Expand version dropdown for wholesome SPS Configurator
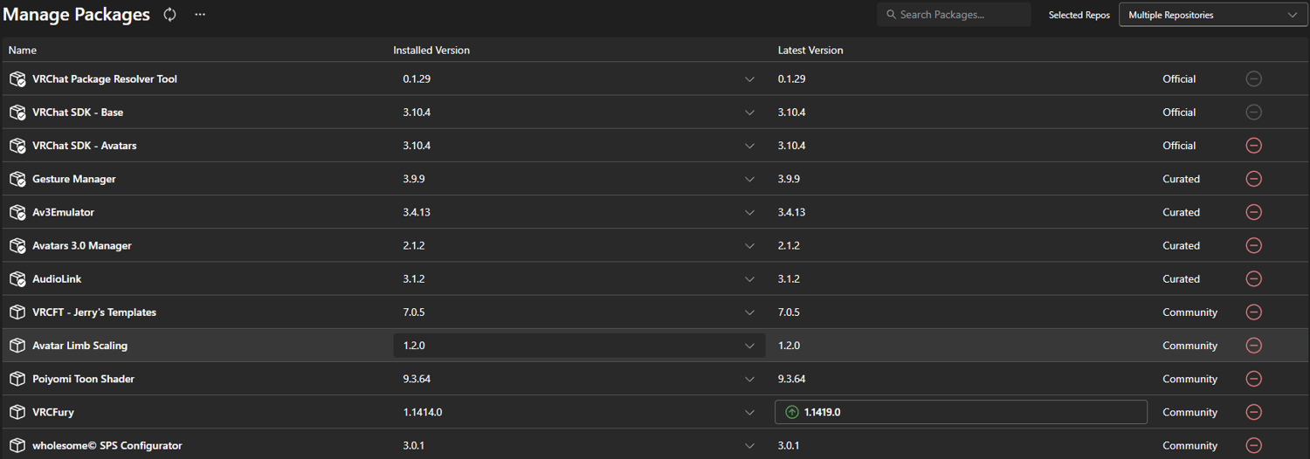 749,446
